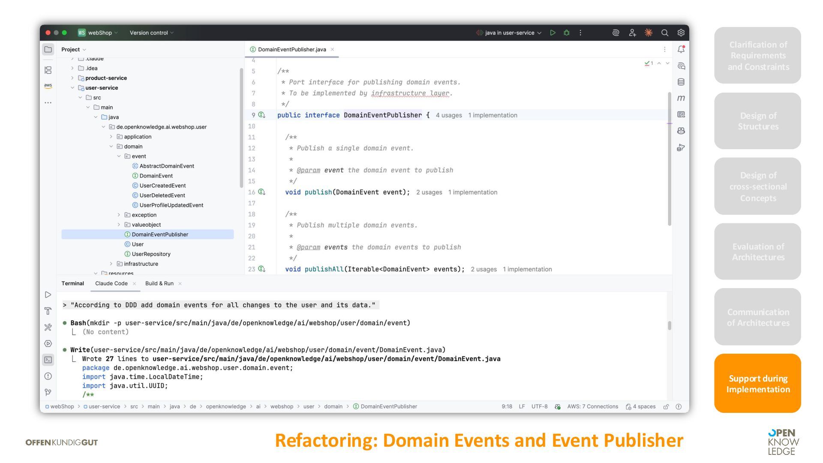Toggle Terminal tool window icon
The height and width of the screenshot is (463, 823).
point(48,360)
